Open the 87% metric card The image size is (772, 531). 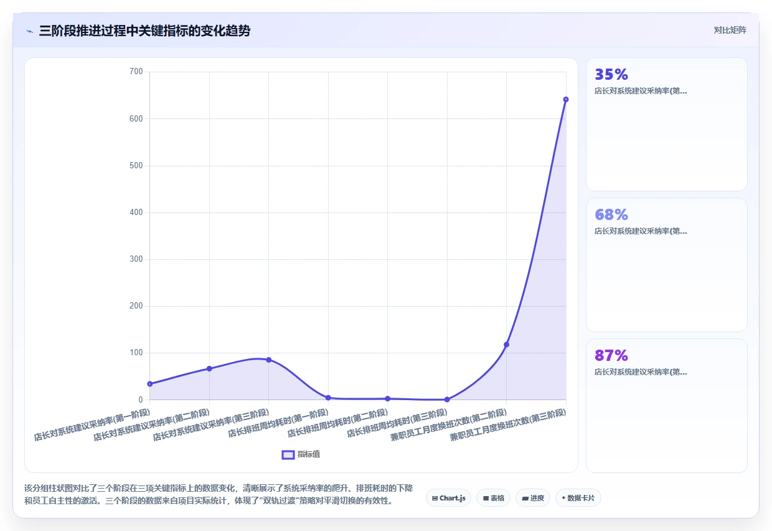coord(666,406)
